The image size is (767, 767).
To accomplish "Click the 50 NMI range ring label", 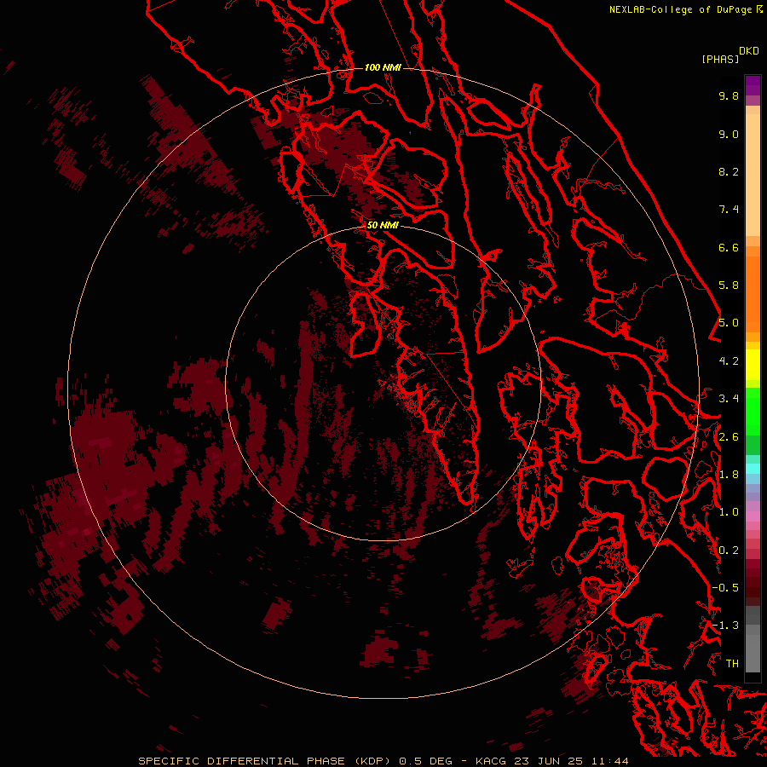I will [383, 225].
